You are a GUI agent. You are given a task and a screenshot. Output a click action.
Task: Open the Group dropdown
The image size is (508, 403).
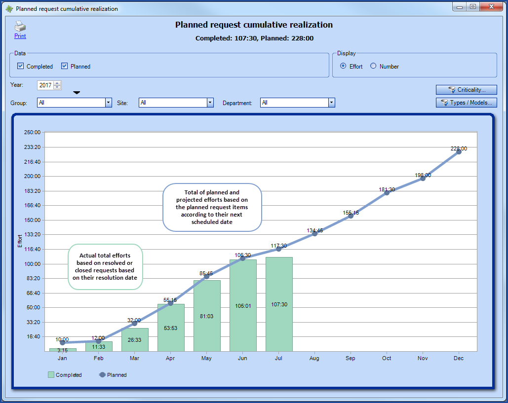click(x=108, y=103)
